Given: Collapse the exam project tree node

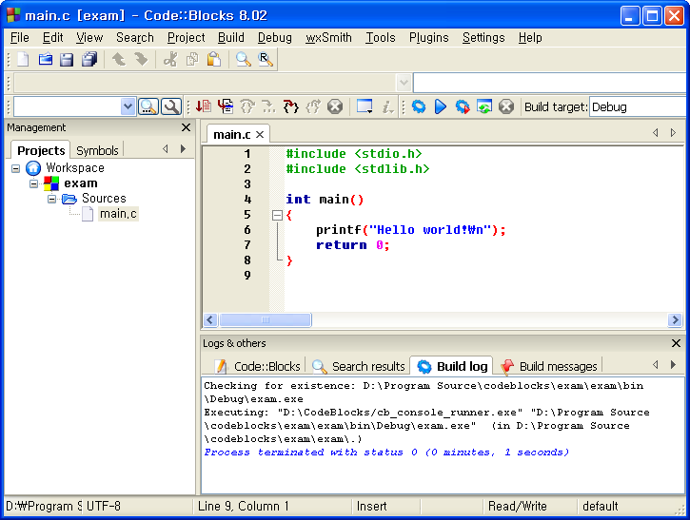Looking at the screenshot, I should click(34, 183).
